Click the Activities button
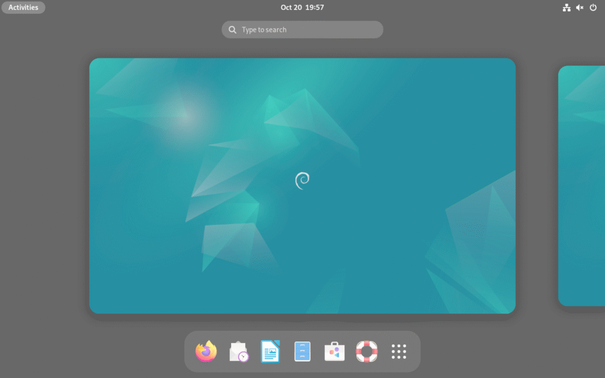This screenshot has height=378, width=605. click(x=23, y=7)
